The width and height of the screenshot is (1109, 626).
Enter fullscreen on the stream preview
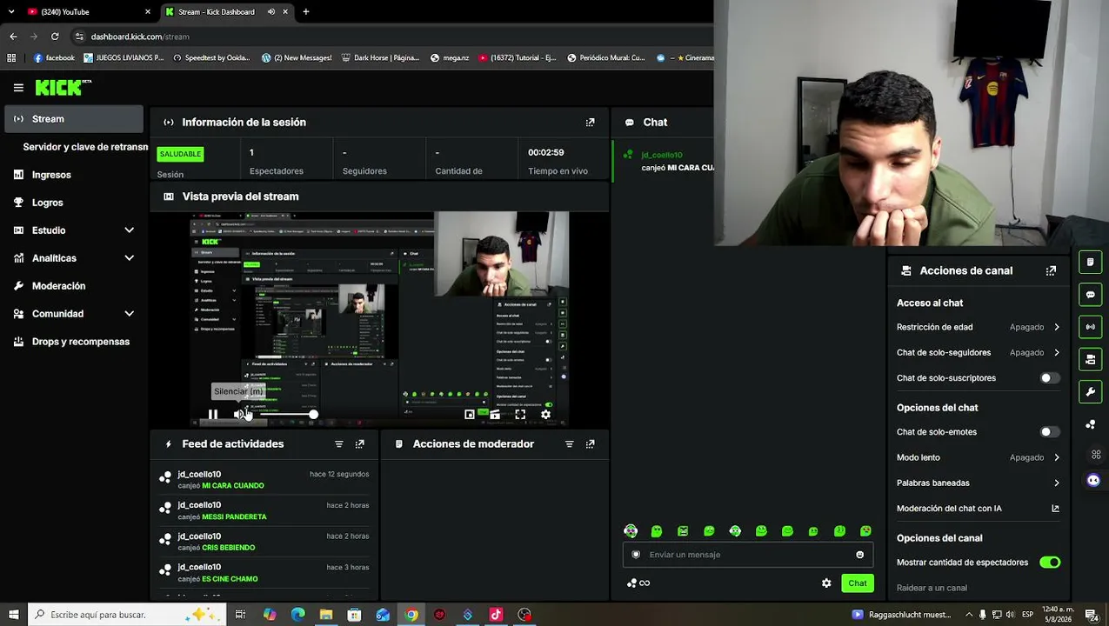[x=520, y=415]
